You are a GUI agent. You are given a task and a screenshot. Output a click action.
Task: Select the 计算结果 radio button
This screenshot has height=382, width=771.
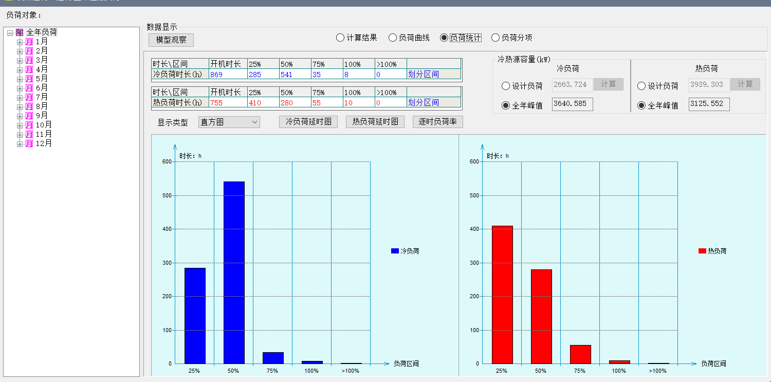tap(340, 38)
